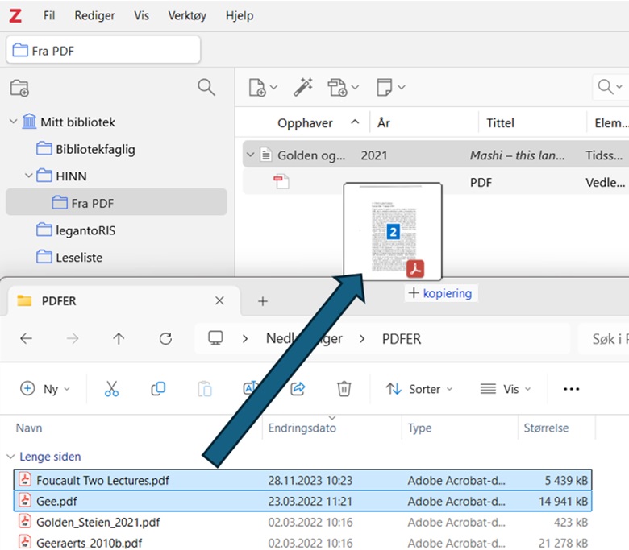629x550 pixels.
Task: Click the Cut scissors icon
Action: tap(111, 389)
